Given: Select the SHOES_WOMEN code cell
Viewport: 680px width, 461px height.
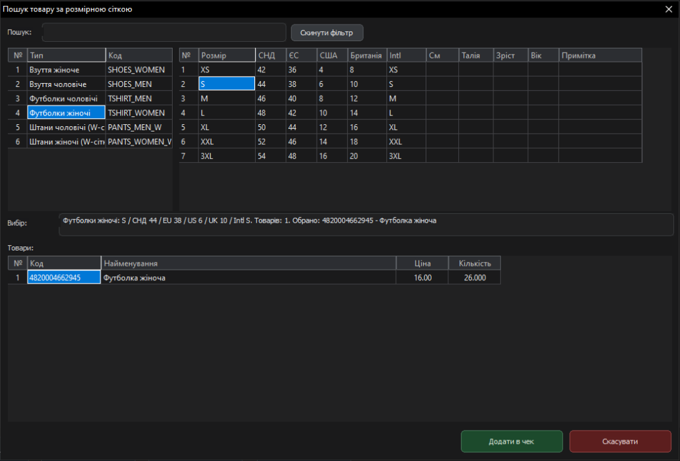Looking at the screenshot, I should coord(139,69).
